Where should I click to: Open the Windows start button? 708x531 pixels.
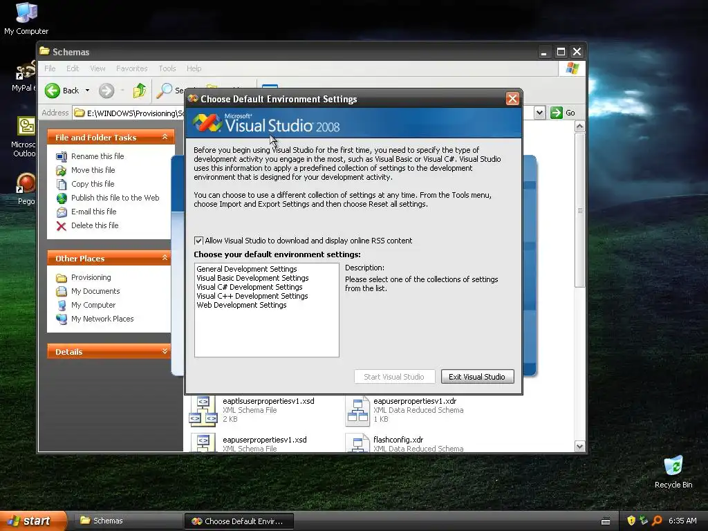[x=32, y=521]
